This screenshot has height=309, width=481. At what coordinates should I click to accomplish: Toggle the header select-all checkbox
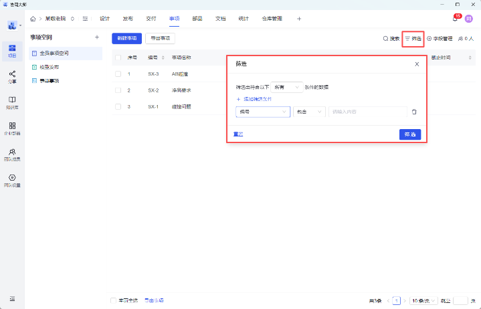[x=118, y=58]
